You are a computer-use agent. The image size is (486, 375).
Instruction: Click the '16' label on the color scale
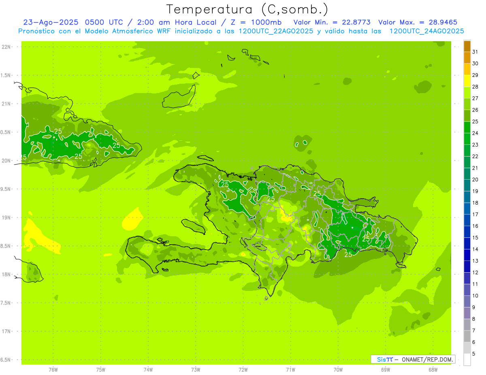click(475, 226)
